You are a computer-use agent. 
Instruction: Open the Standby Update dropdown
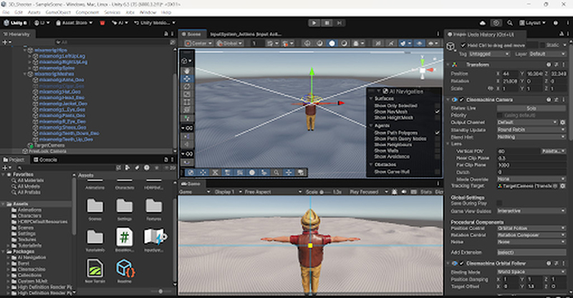click(x=531, y=129)
